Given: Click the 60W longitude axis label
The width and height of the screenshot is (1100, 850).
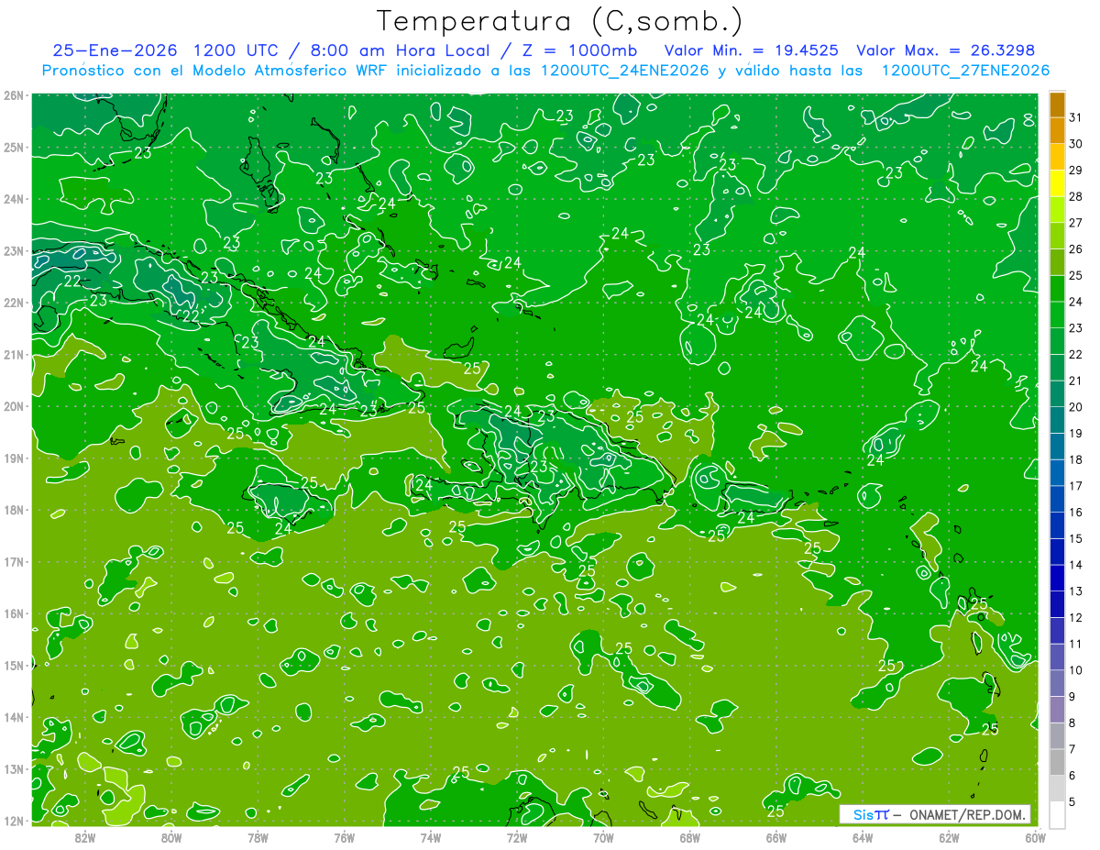Looking at the screenshot, I should tap(1035, 836).
